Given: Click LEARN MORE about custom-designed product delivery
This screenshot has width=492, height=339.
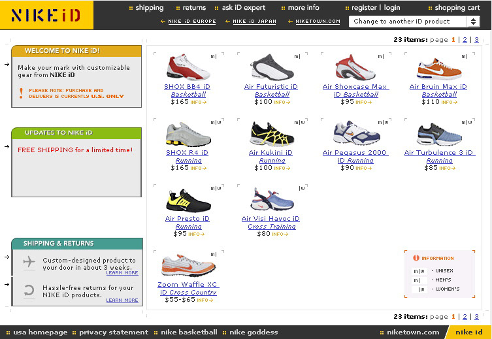Looking at the screenshot, I should (122, 273).
